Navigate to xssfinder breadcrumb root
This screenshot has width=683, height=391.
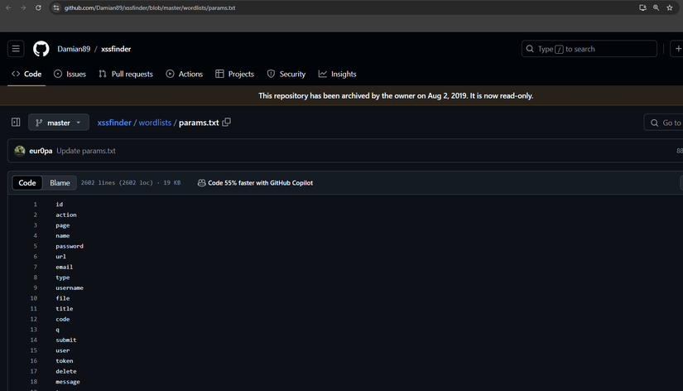tap(114, 123)
